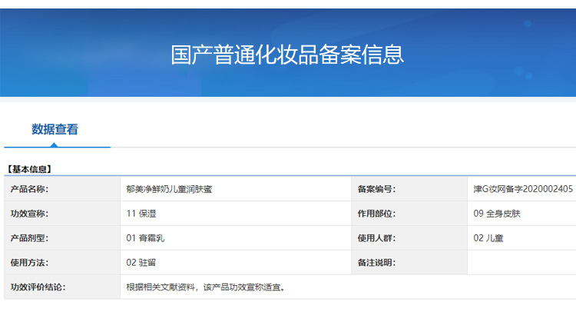This screenshot has height=322, width=576.
Task: Select the value 11 保湿
Action: pyautogui.click(x=141, y=214)
